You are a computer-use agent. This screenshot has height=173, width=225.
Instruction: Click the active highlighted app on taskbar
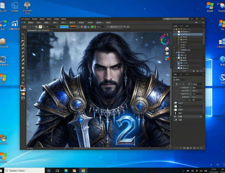(x=83, y=171)
